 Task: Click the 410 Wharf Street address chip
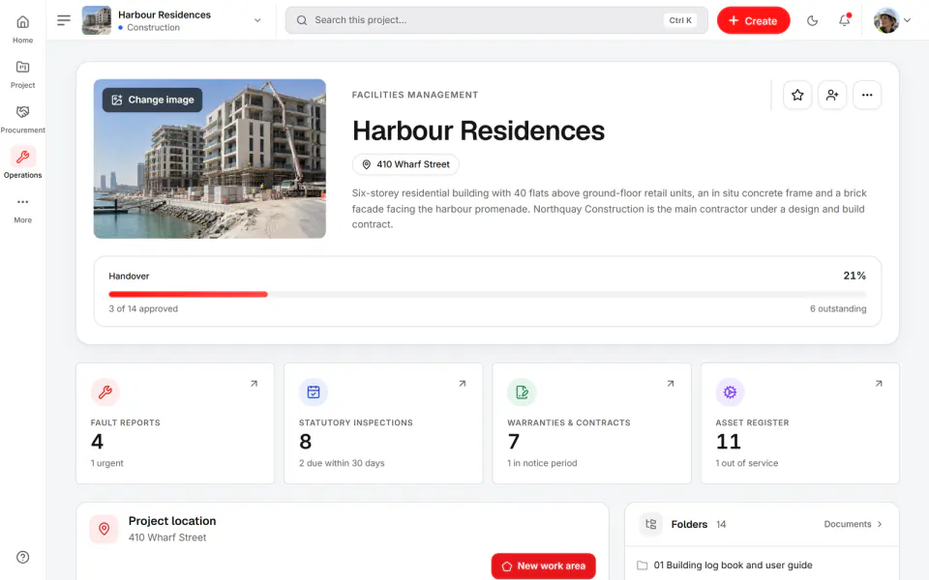[405, 164]
